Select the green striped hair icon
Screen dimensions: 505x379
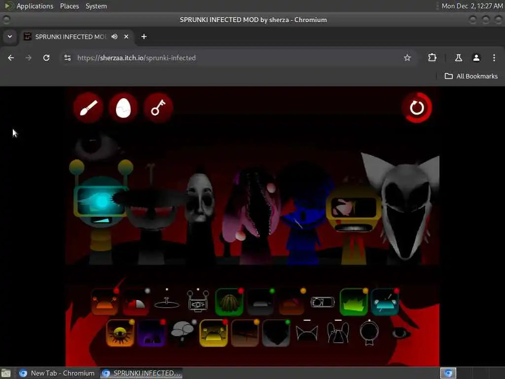[229, 302]
